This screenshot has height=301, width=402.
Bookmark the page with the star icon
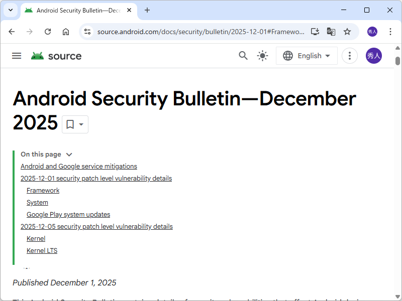347,31
